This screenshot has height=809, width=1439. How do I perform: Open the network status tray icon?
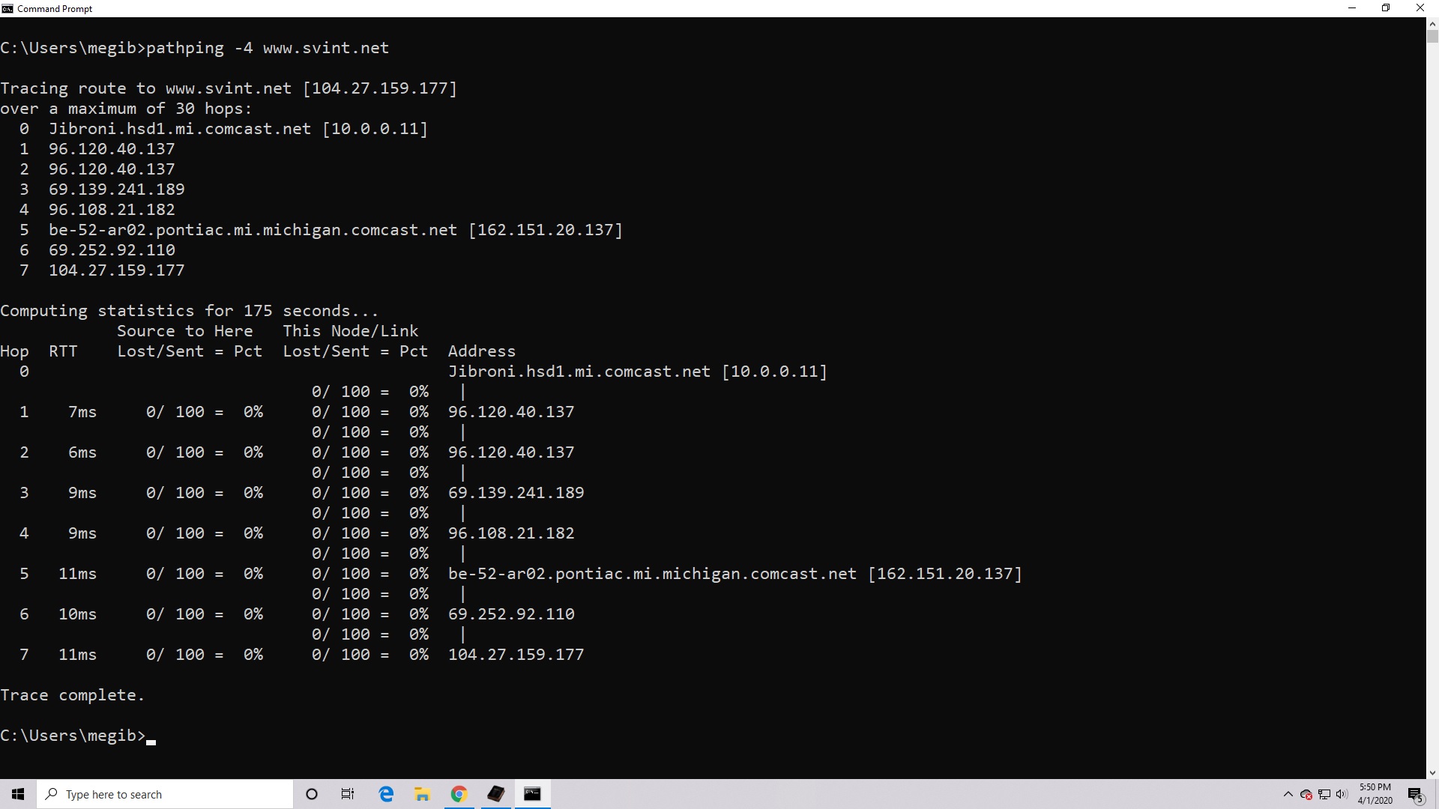(1324, 795)
